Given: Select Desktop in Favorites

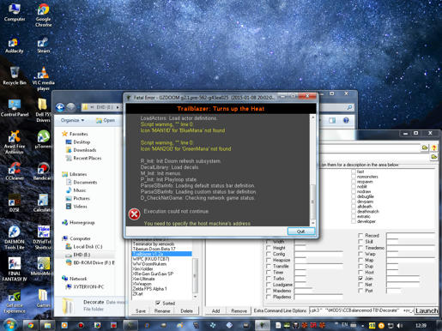Looking at the screenshot, I should pyautogui.click(x=78, y=142).
